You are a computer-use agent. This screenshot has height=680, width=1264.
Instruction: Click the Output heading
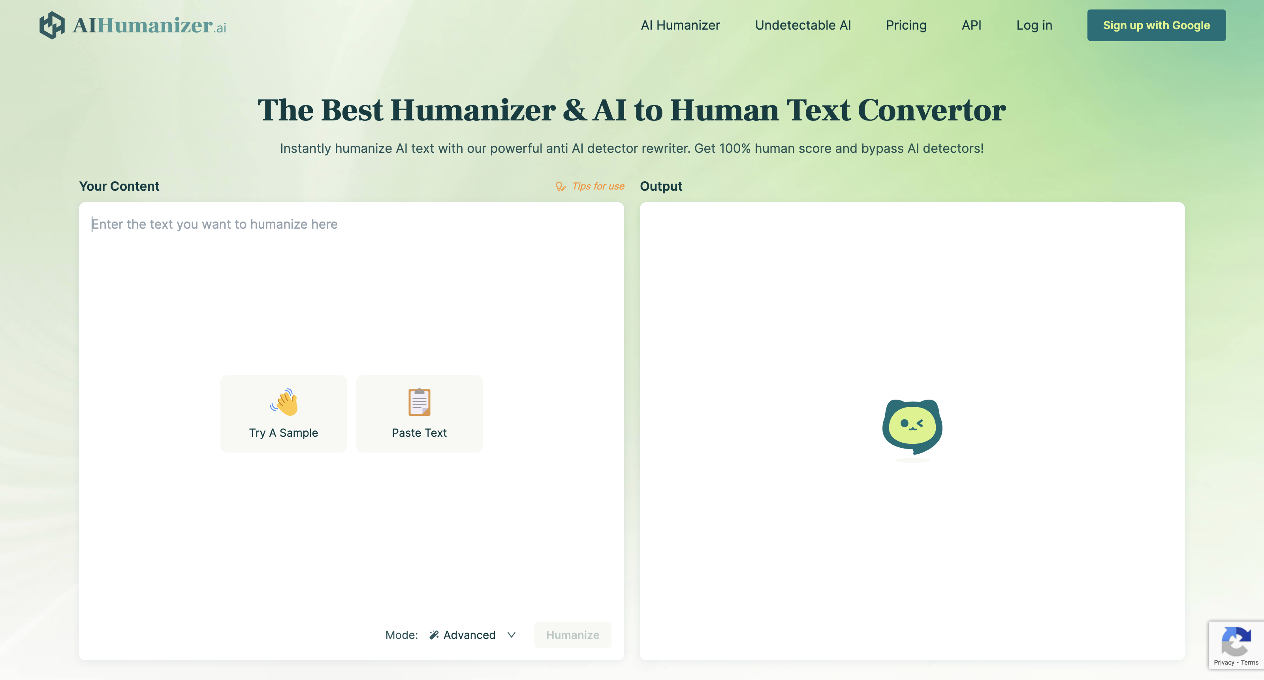coord(661,186)
